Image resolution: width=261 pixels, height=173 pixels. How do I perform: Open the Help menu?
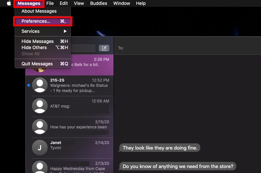coord(141,3)
